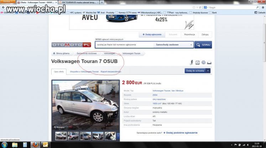
Task: Click the main silver Touran photo
Action: 86,105
